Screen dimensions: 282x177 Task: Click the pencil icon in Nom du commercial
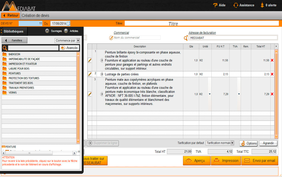pyautogui.click(x=111, y=37)
